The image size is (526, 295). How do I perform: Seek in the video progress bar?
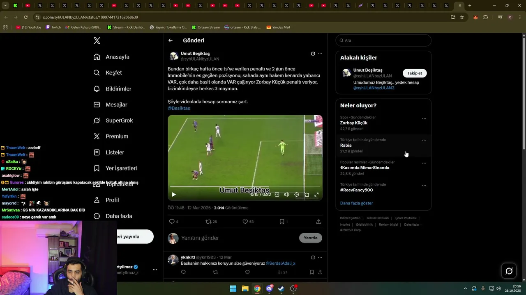point(245,186)
